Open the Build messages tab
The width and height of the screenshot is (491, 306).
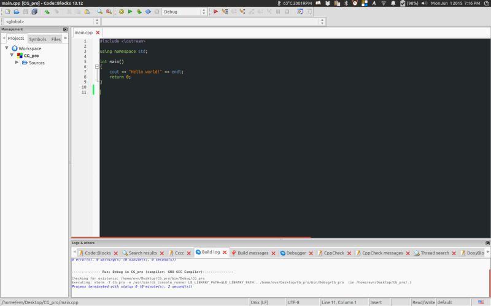(x=253, y=253)
